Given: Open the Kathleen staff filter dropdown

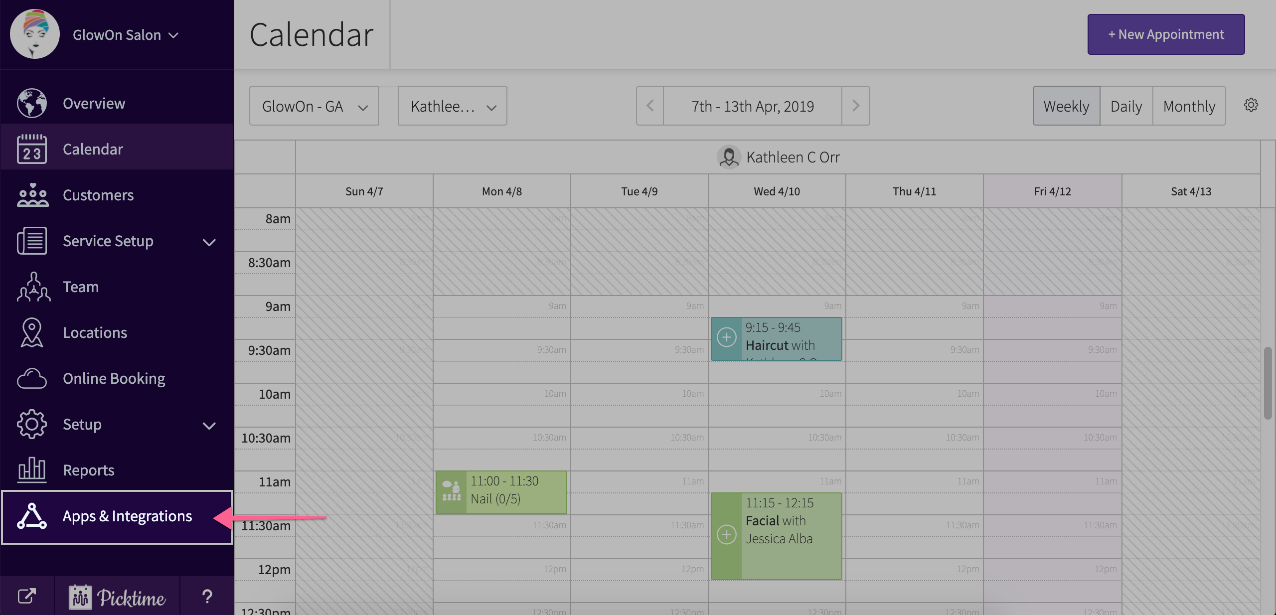Looking at the screenshot, I should click(452, 106).
